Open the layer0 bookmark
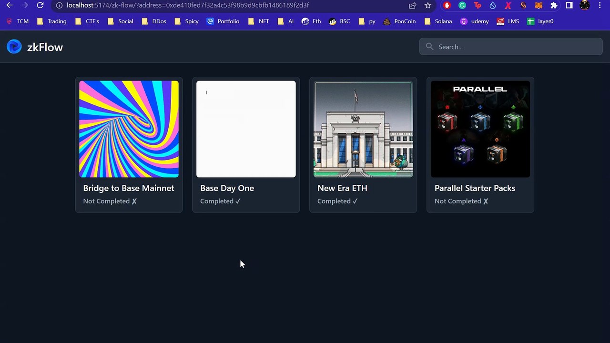610x343 pixels. tap(540, 21)
